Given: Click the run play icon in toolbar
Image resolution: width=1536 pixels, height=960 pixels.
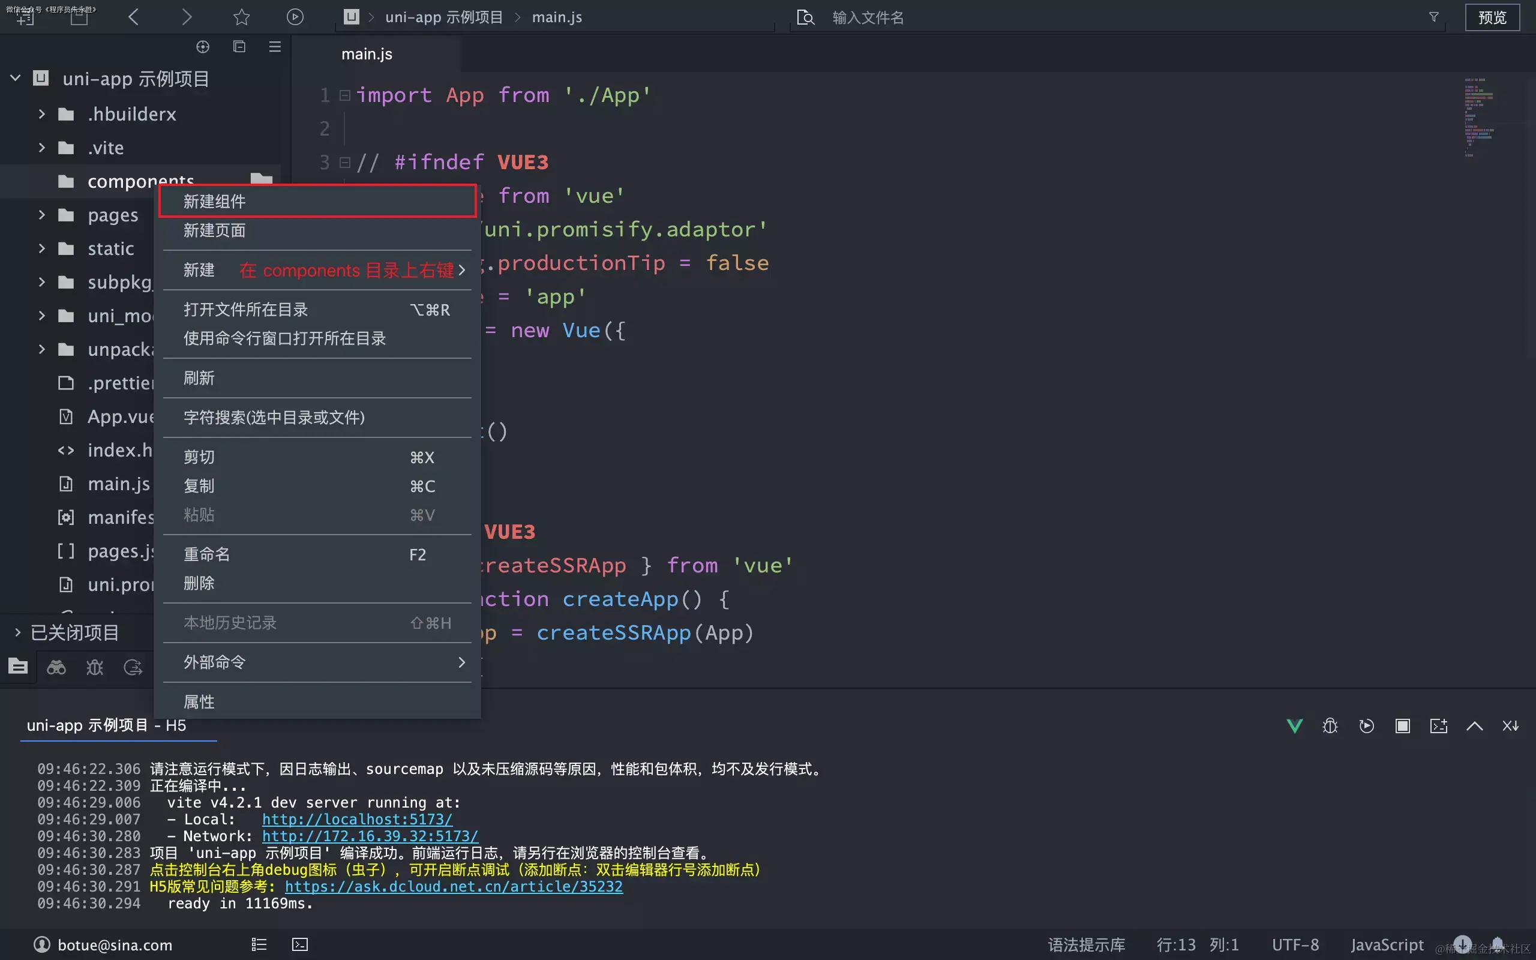Looking at the screenshot, I should click(295, 17).
